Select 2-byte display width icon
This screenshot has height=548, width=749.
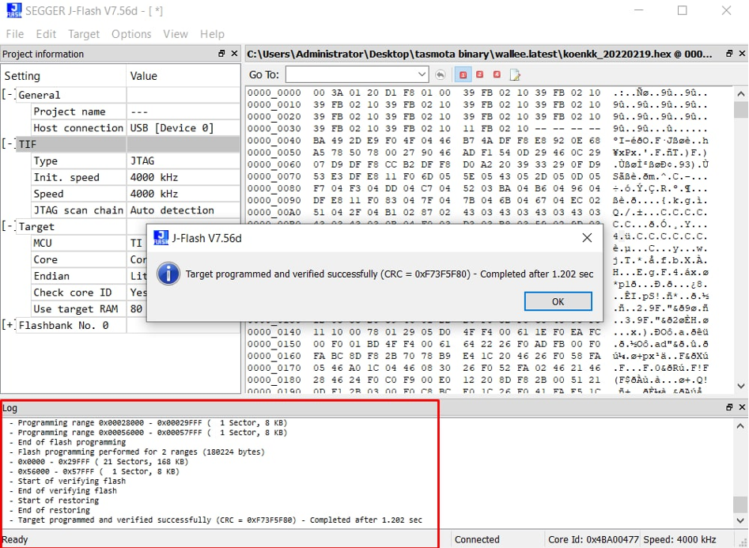(x=479, y=74)
